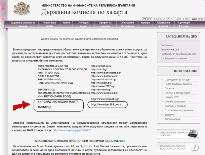This screenshot has width=205, height=155.
Task: Click http://www.winbet.bg/ URL text
Action: click(105, 99)
